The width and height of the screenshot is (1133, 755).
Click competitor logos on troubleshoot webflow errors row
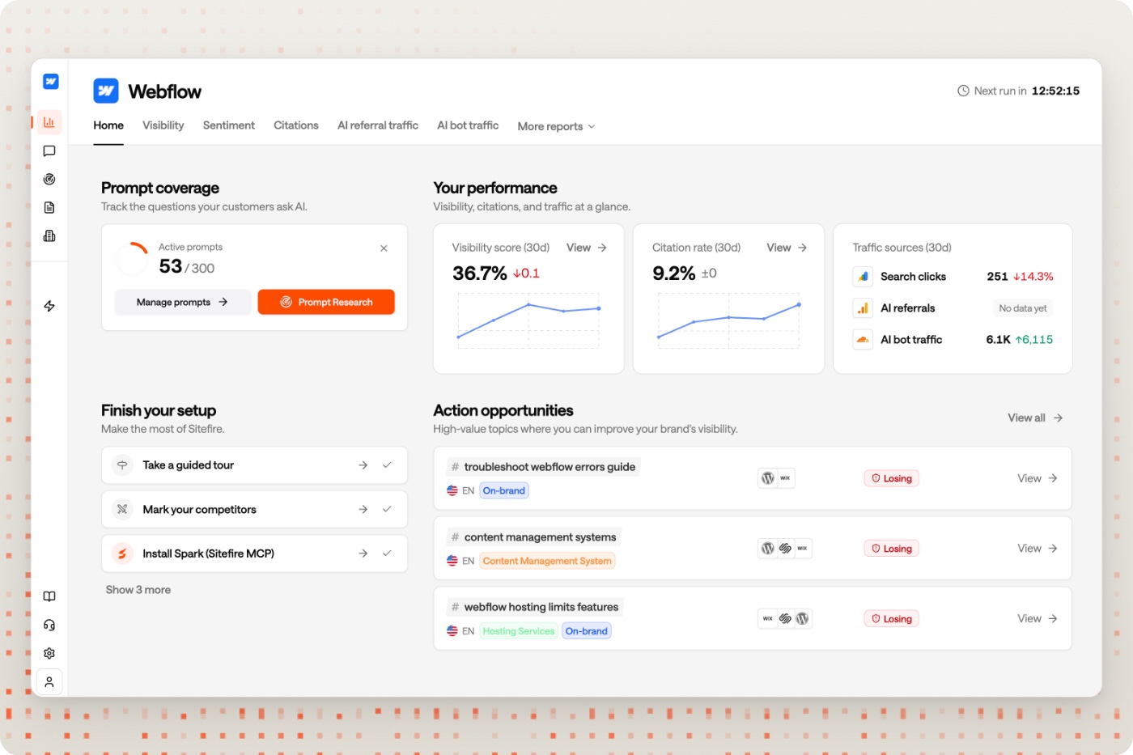[x=777, y=478]
